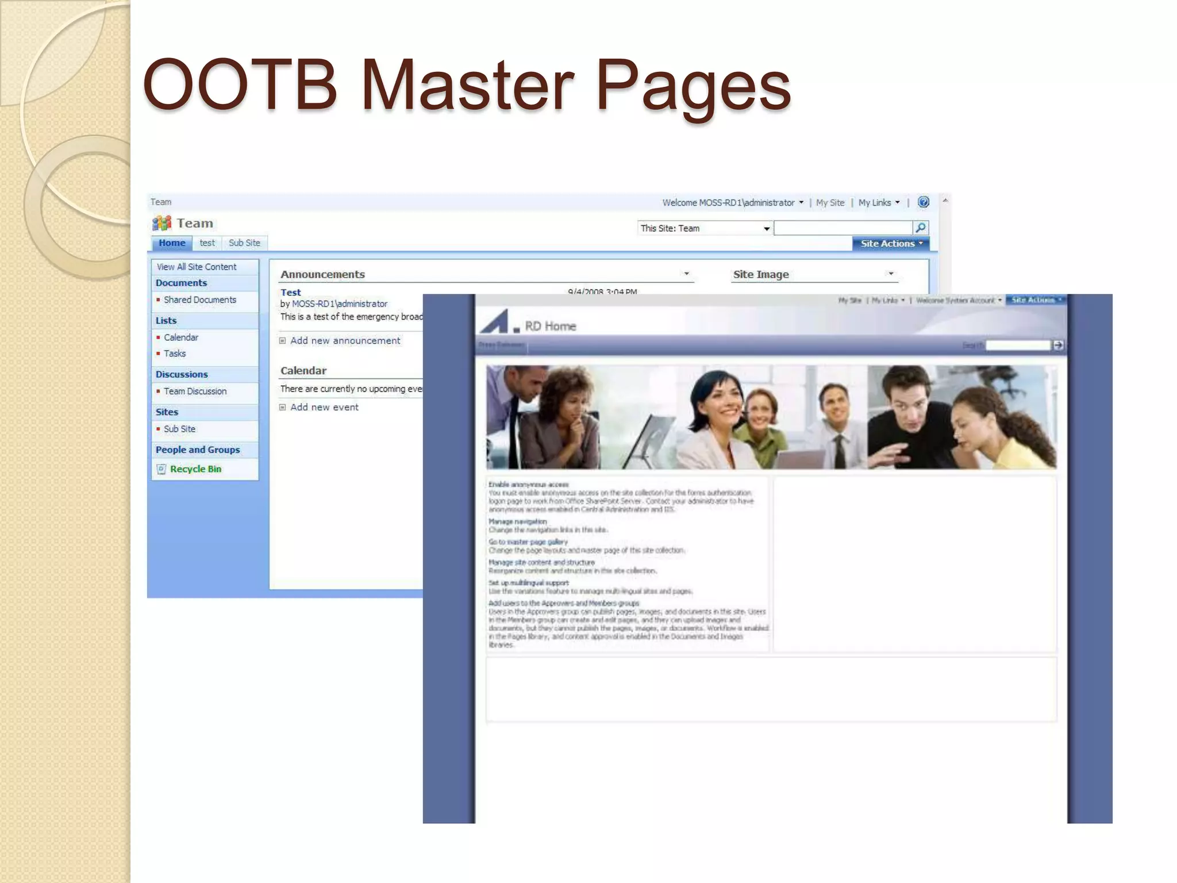Image resolution: width=1177 pixels, height=883 pixels.
Task: Click the Team site search text box
Action: [843, 228]
